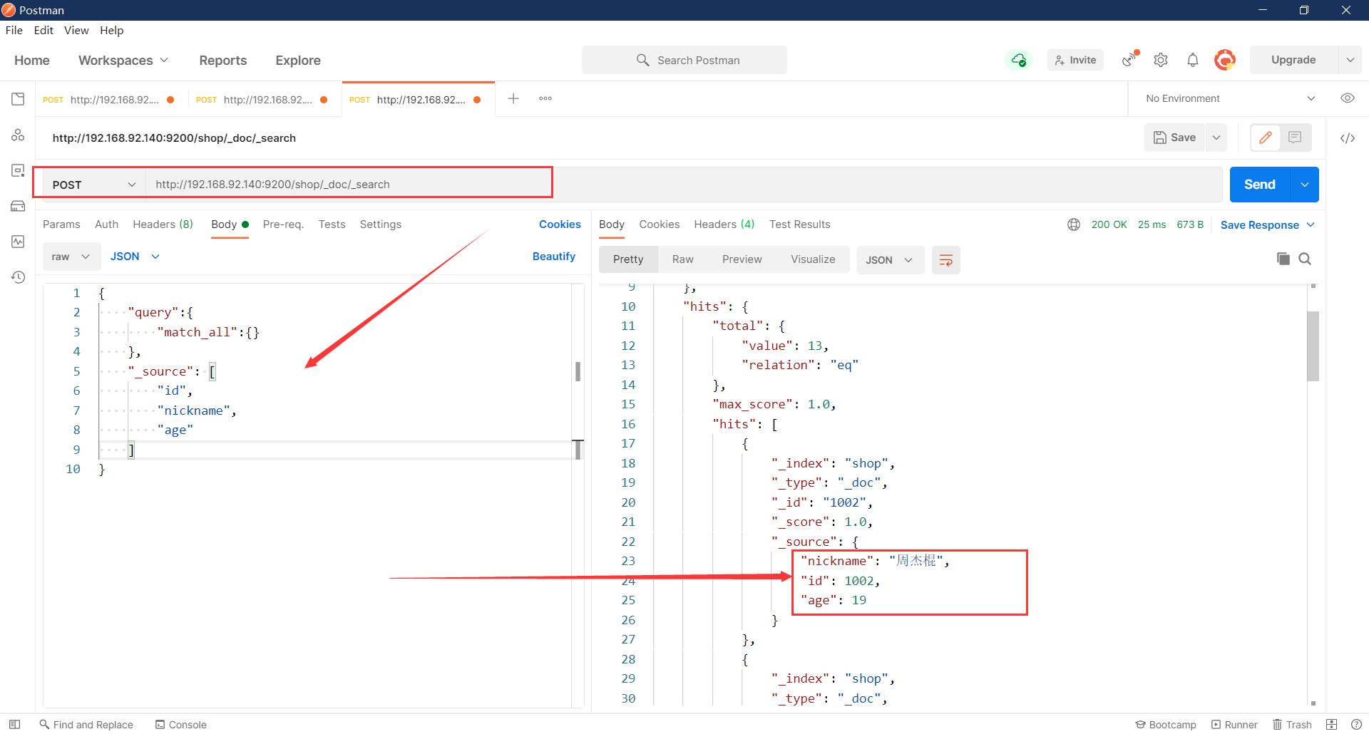Change the raw body type dropdown

[71, 257]
